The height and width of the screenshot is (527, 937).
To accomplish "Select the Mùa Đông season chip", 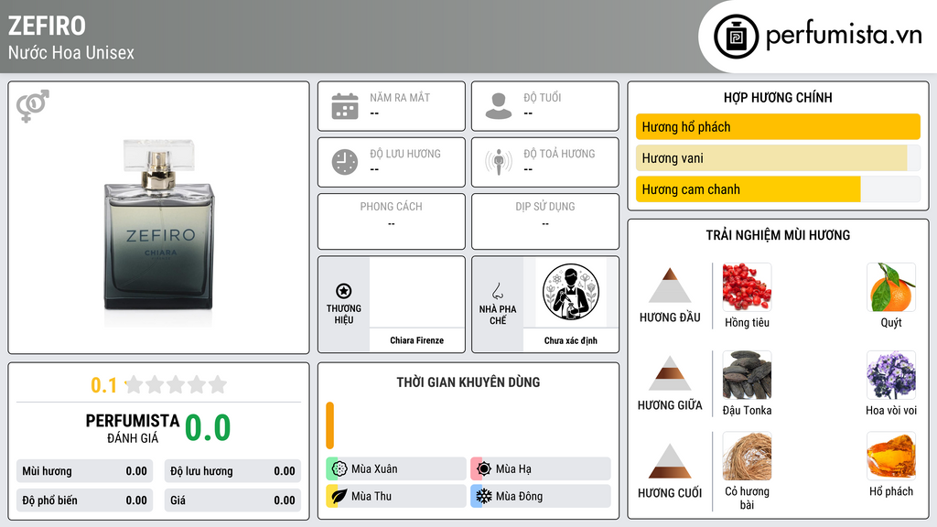I will [541, 496].
